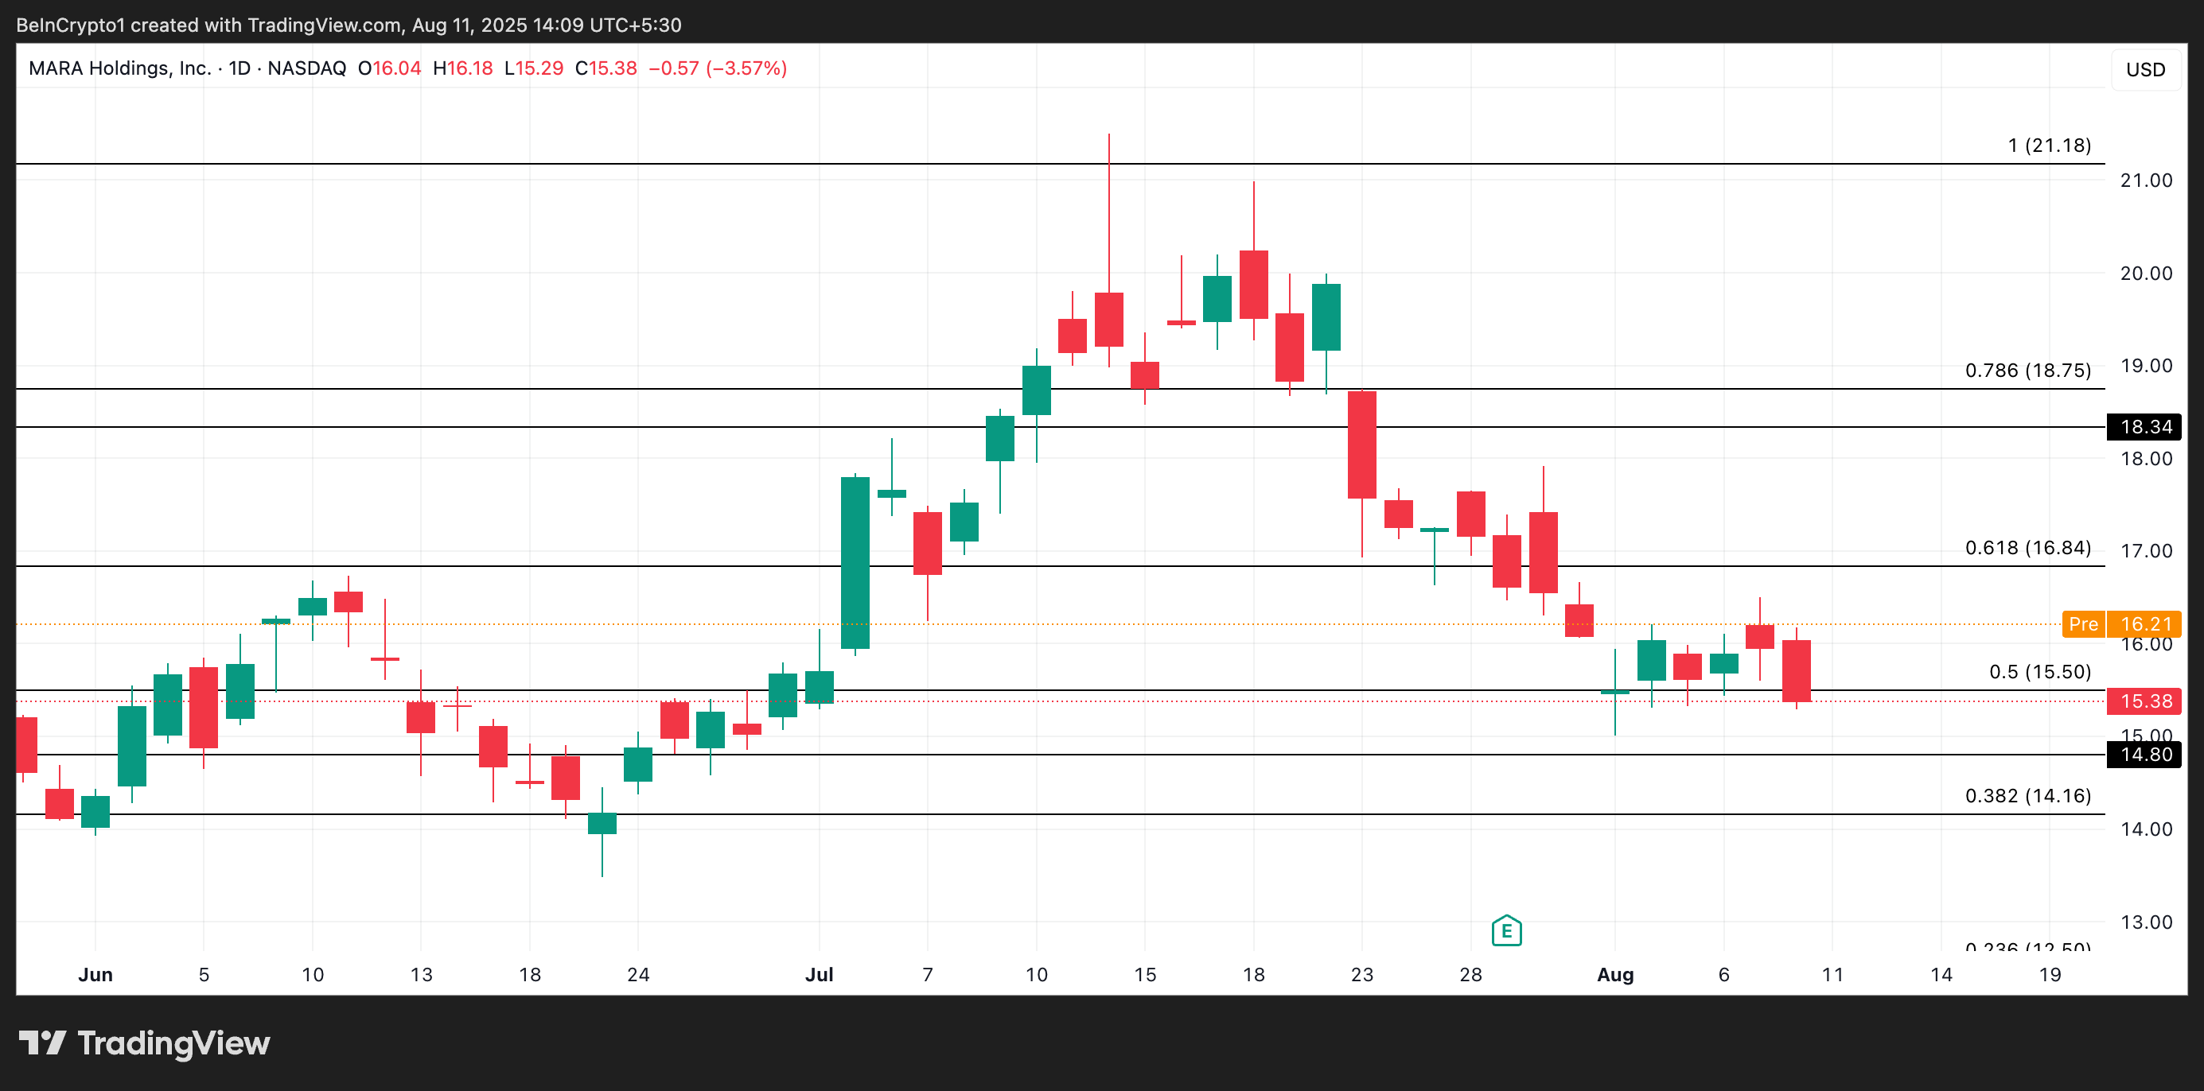The height and width of the screenshot is (1091, 2204).
Task: Click the red 15.38 current price label
Action: 2145,701
